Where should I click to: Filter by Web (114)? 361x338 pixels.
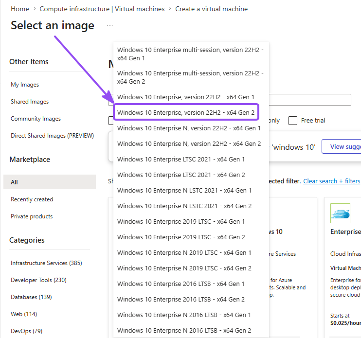[x=24, y=314]
